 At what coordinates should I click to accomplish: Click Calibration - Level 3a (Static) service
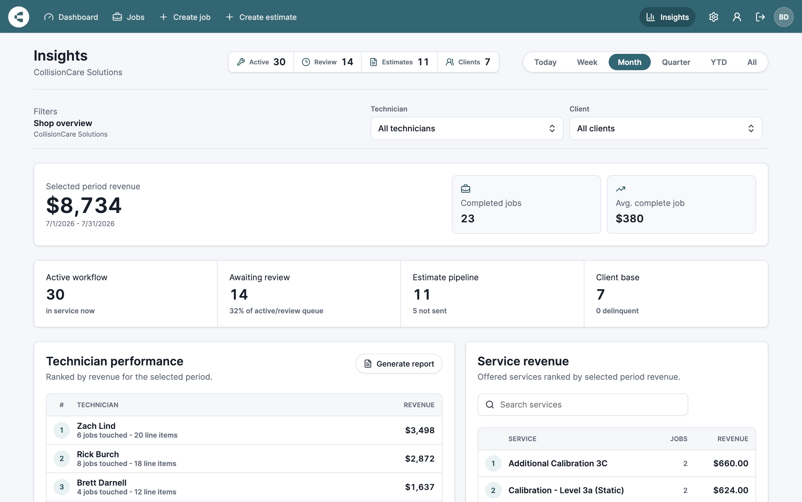point(566,490)
